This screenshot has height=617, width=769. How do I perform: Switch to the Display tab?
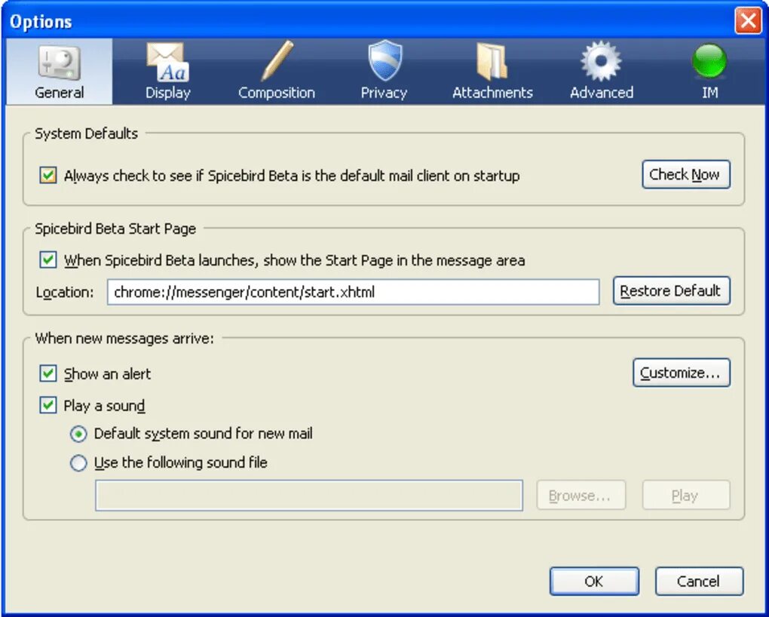pyautogui.click(x=167, y=72)
